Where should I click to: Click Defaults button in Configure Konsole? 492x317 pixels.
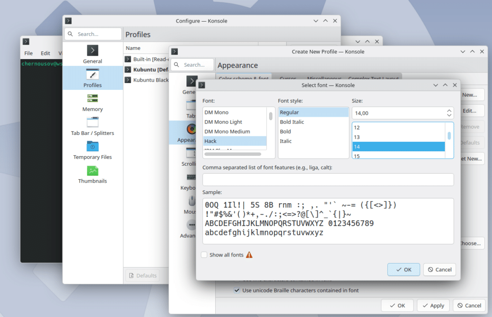pos(143,276)
